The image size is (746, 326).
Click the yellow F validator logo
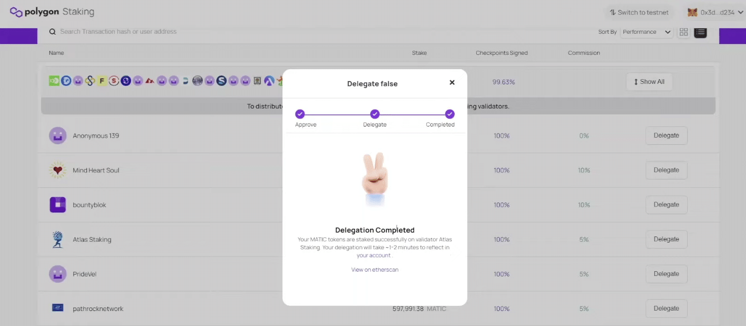pyautogui.click(x=102, y=81)
